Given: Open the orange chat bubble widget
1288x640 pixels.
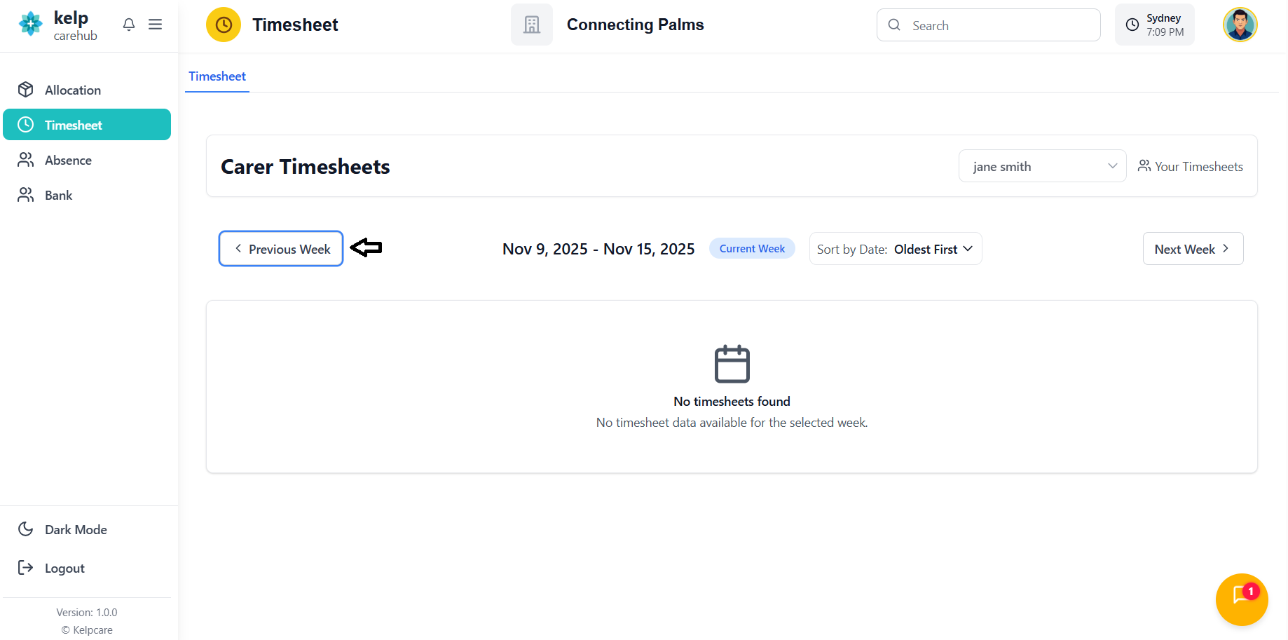Looking at the screenshot, I should pyautogui.click(x=1241, y=599).
